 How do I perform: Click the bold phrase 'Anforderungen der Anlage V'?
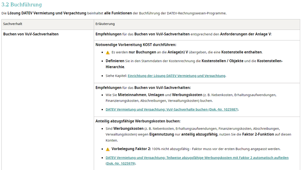coord(245,34)
